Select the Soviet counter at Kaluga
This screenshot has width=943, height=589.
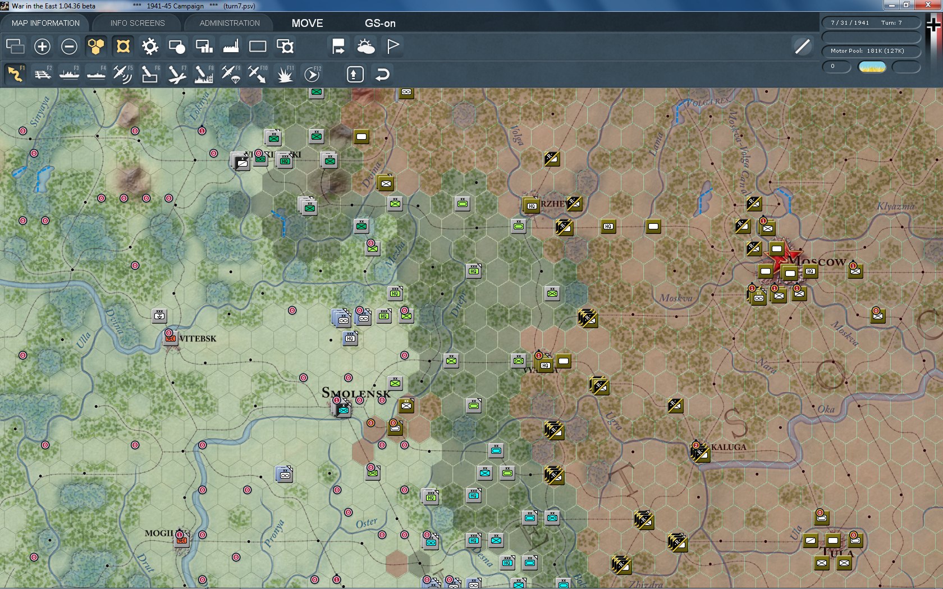click(700, 452)
